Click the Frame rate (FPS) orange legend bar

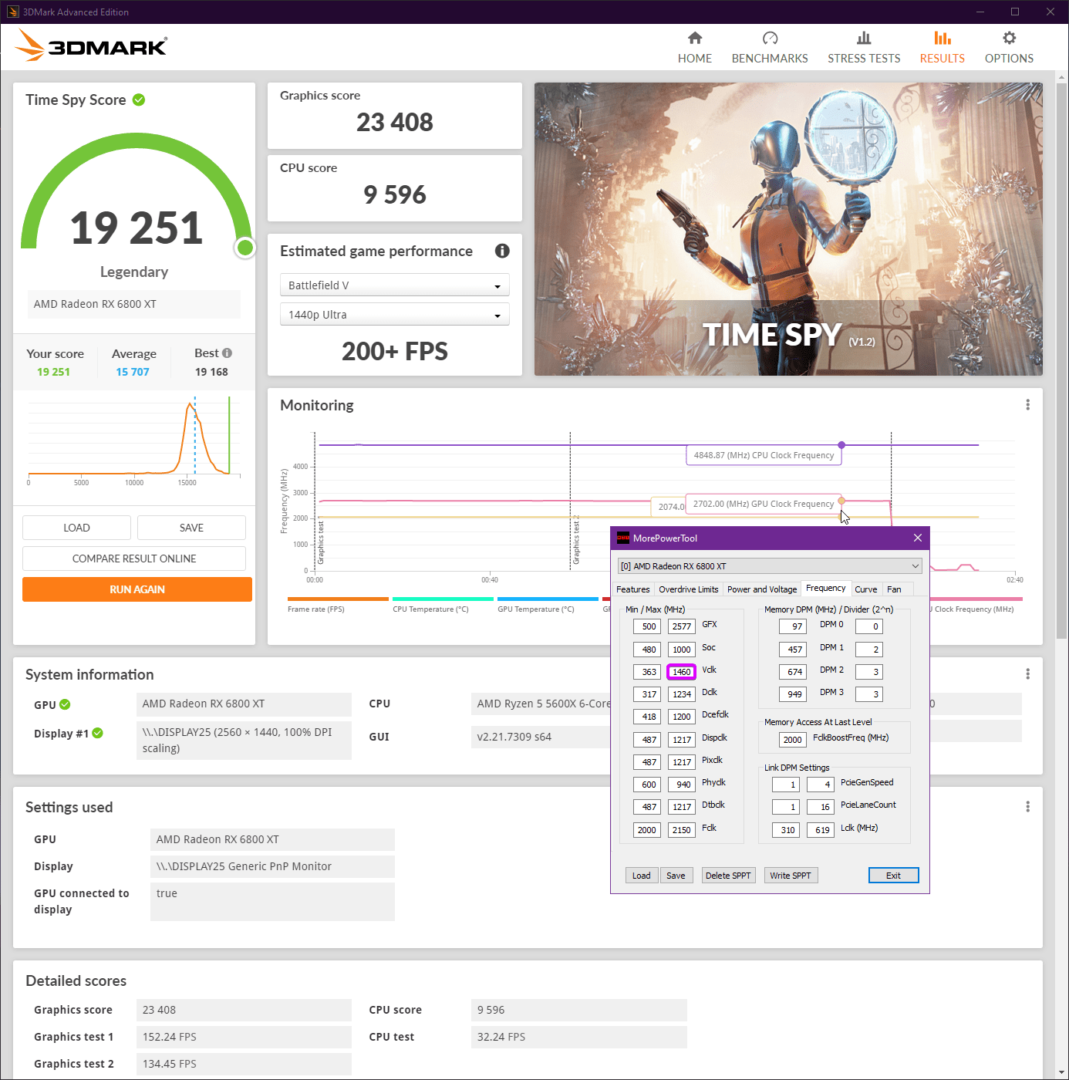[338, 599]
